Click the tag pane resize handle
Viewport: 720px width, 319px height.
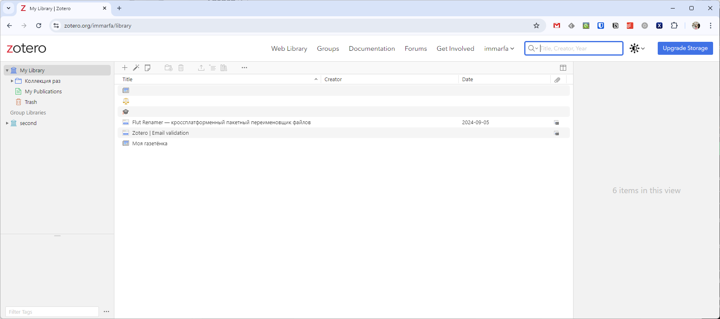(x=57, y=235)
